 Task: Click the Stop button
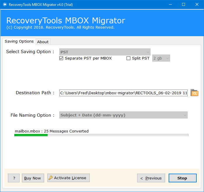click(182, 178)
